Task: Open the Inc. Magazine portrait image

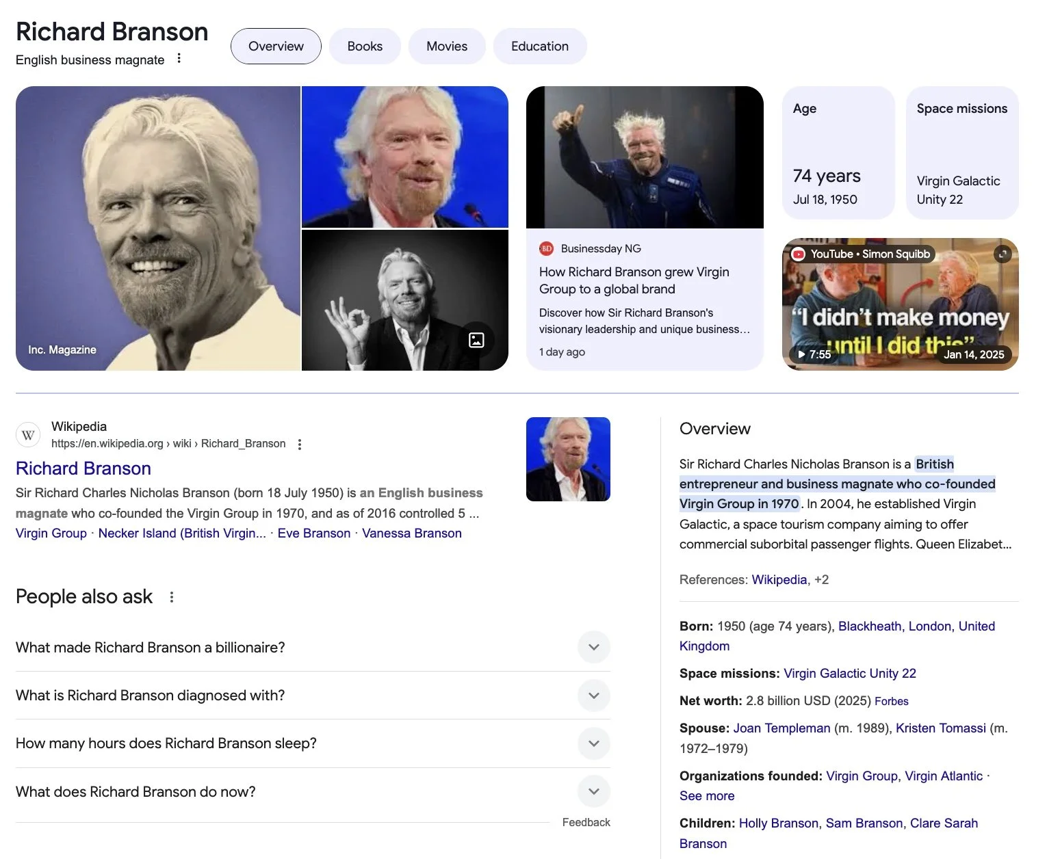Action: click(158, 228)
